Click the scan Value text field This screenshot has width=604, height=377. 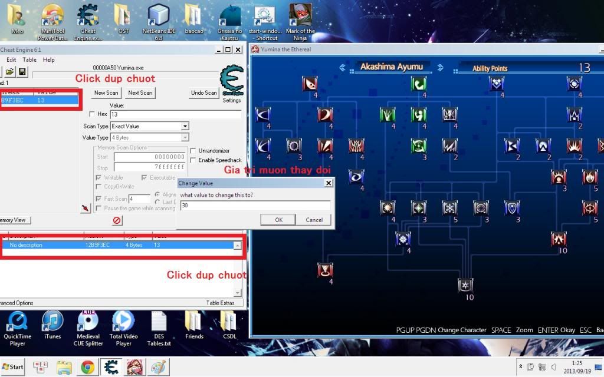pyautogui.click(x=176, y=114)
